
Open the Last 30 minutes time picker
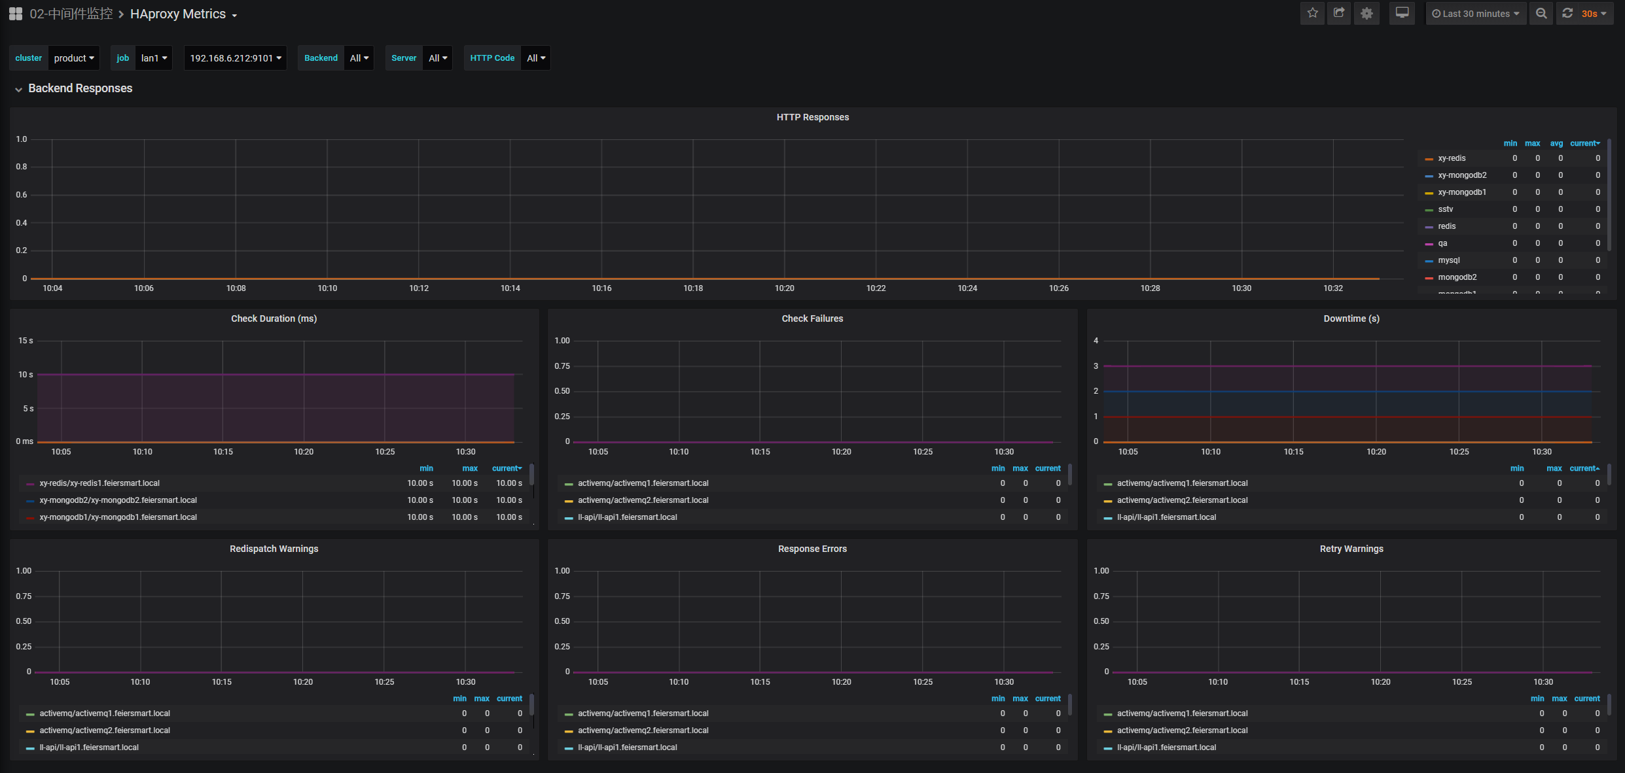1476,13
